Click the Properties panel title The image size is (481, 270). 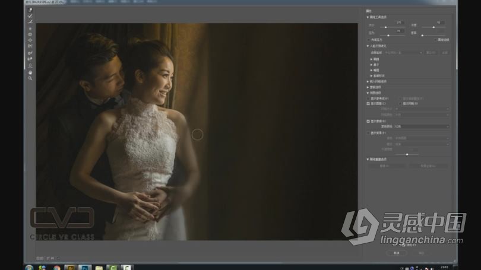pos(369,11)
